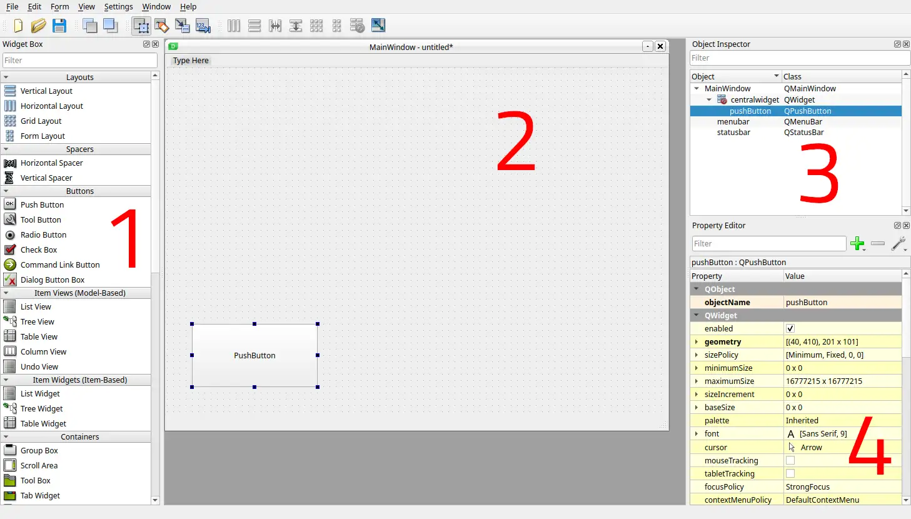Click the Widget Box filter field

(79, 61)
